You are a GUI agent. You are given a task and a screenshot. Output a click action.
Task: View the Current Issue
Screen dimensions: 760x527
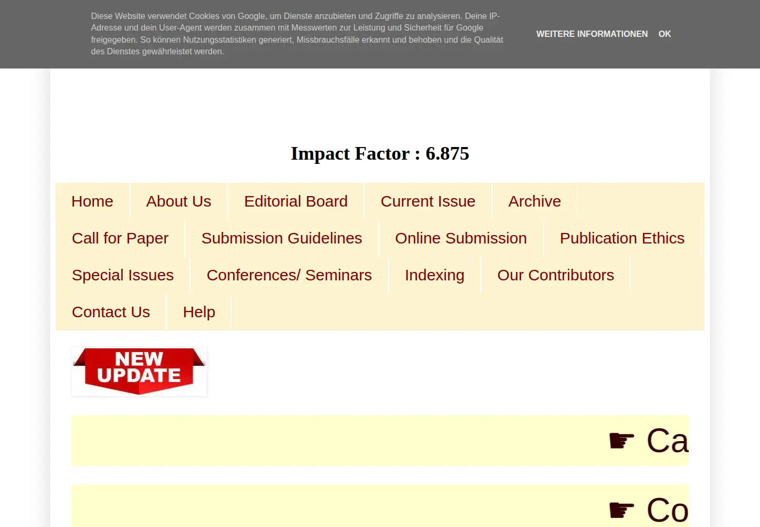[428, 201]
